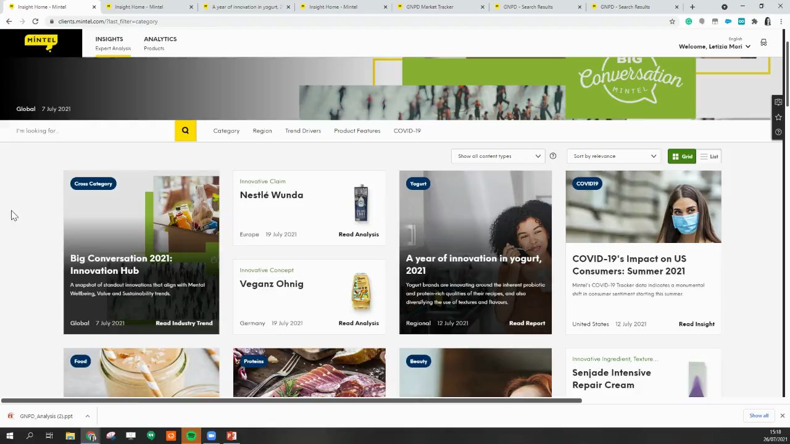Open the help question mark in right sidebar
This screenshot has width=790, height=444.
778,132
